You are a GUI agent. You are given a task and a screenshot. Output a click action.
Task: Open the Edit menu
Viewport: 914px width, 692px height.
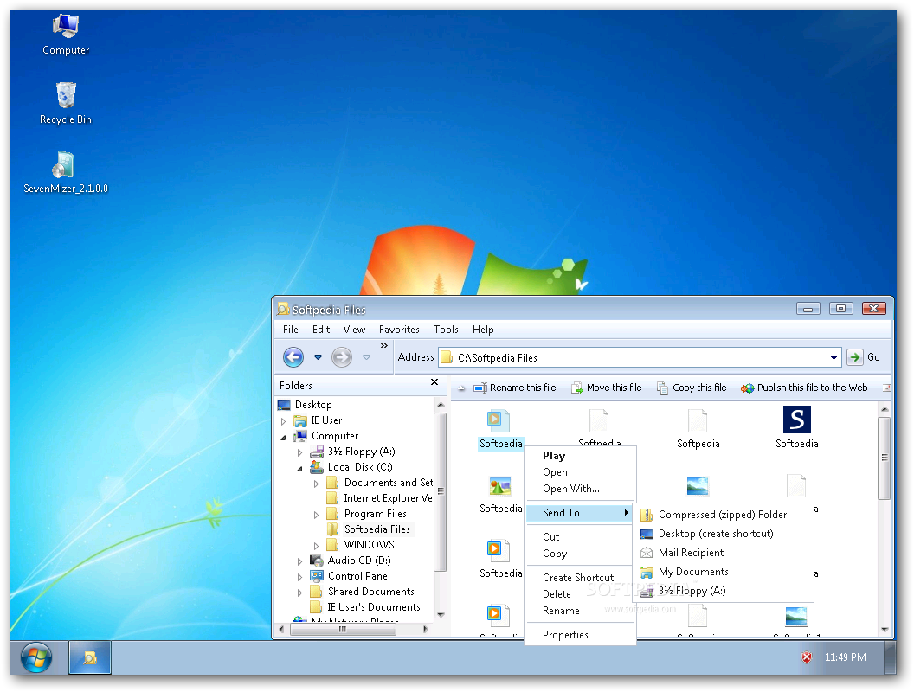point(320,330)
